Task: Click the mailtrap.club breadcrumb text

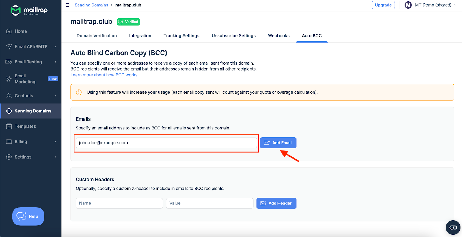Action: click(x=128, y=5)
